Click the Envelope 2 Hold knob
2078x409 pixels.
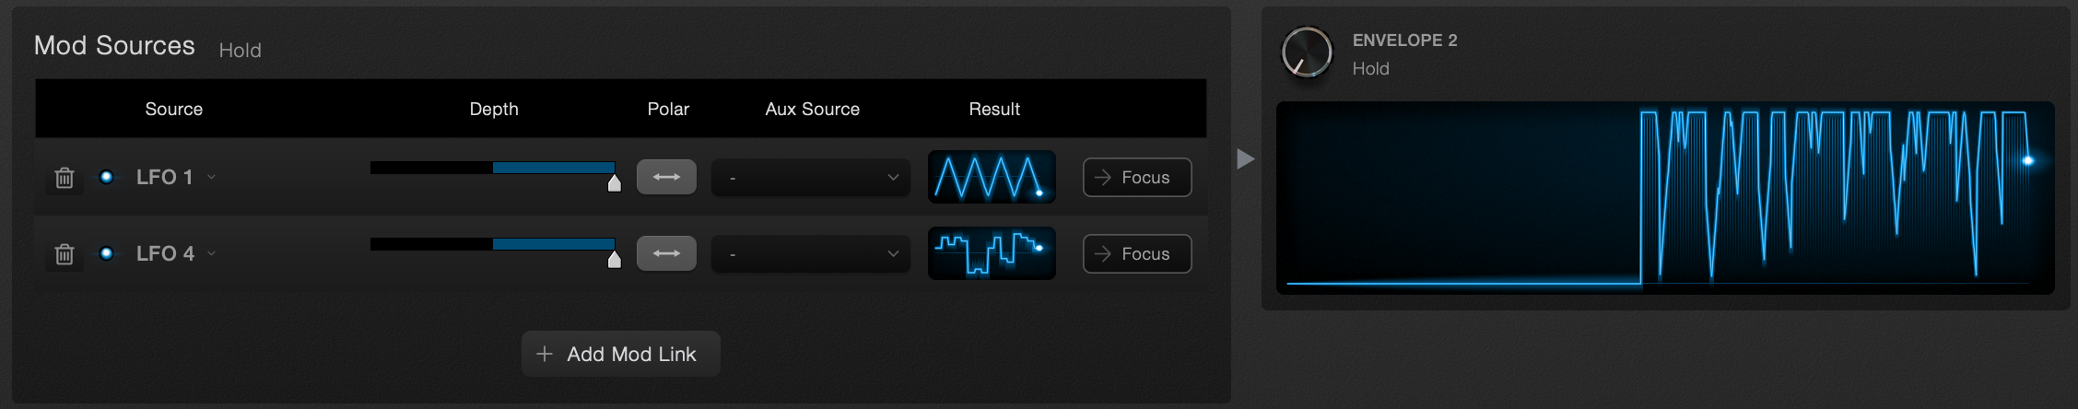(1307, 53)
